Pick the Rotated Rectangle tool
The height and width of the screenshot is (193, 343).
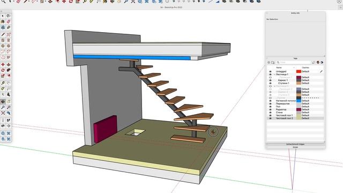pyautogui.click(x=9, y=40)
